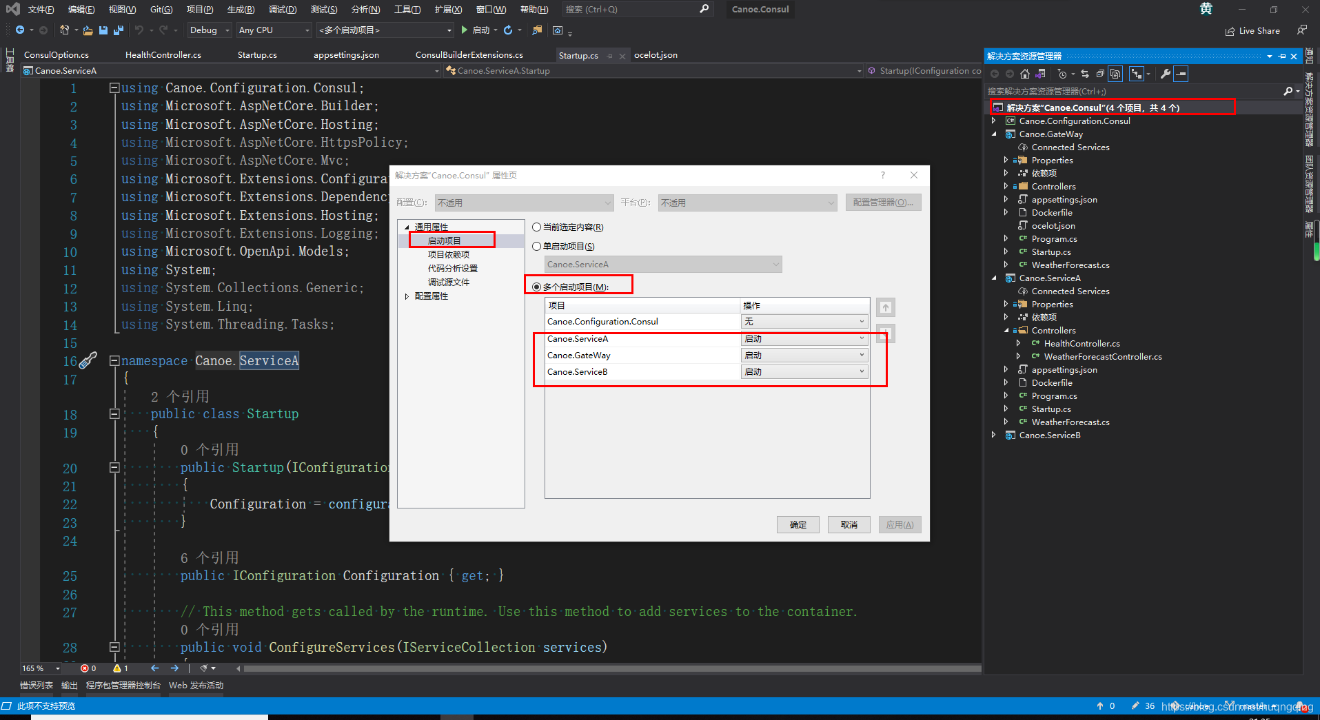Click the help question mark in dialog

882,175
